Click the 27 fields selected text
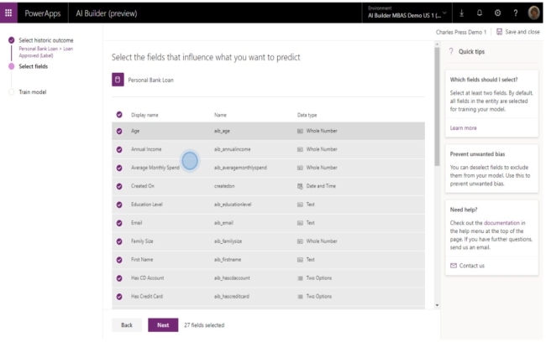 coord(204,325)
